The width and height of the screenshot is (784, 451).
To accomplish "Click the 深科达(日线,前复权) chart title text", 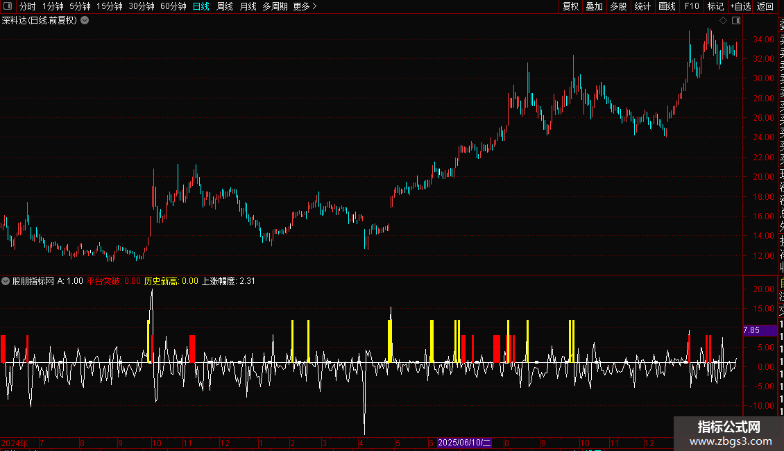I will click(x=39, y=21).
